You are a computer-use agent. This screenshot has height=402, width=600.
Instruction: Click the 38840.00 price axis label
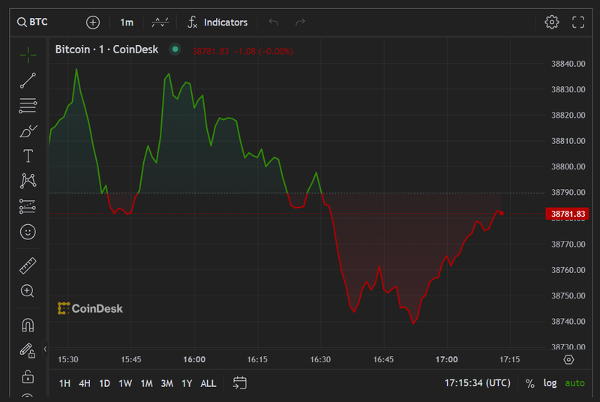coord(568,64)
